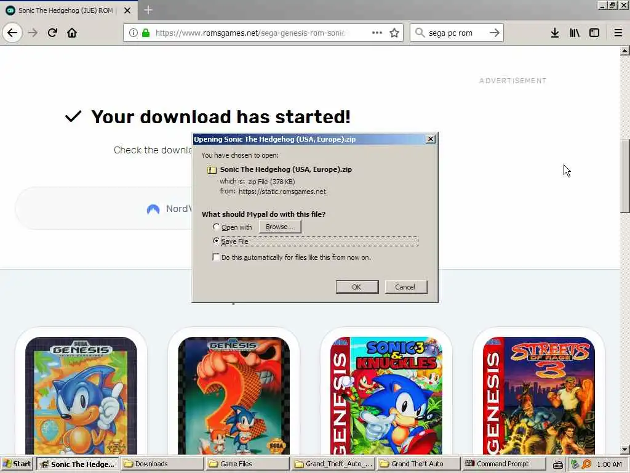
Task: Reload the current page
Action: (52, 33)
